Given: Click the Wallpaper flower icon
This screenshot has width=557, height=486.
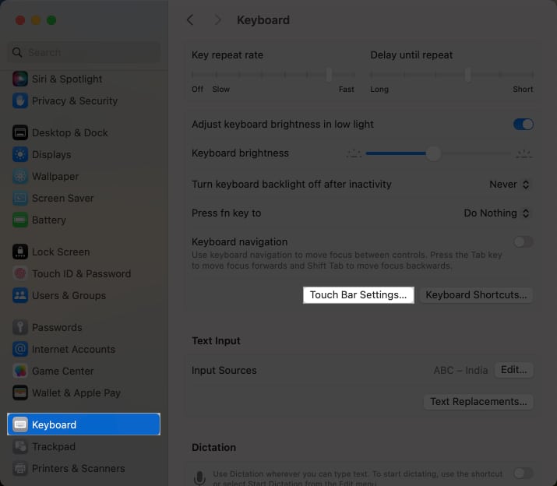Looking at the screenshot, I should [20, 177].
